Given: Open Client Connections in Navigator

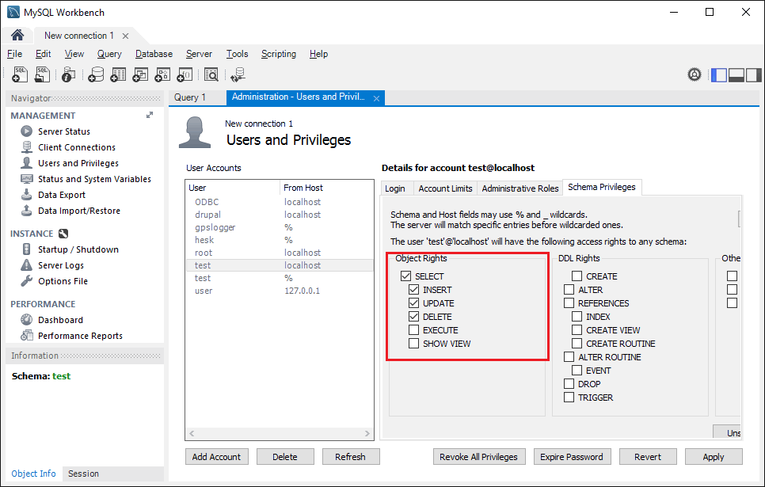Looking at the screenshot, I should [77, 147].
